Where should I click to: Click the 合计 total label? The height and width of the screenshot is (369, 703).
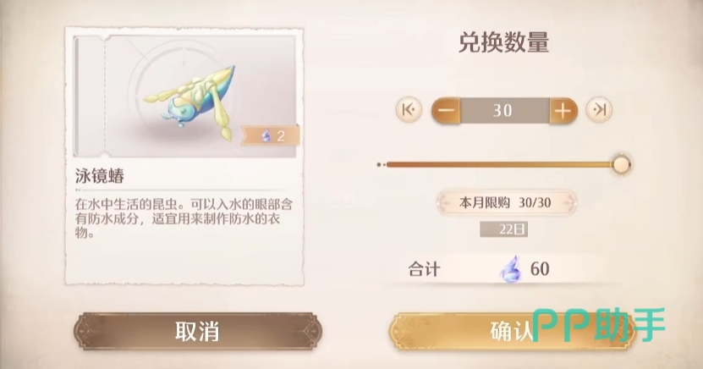tap(424, 269)
